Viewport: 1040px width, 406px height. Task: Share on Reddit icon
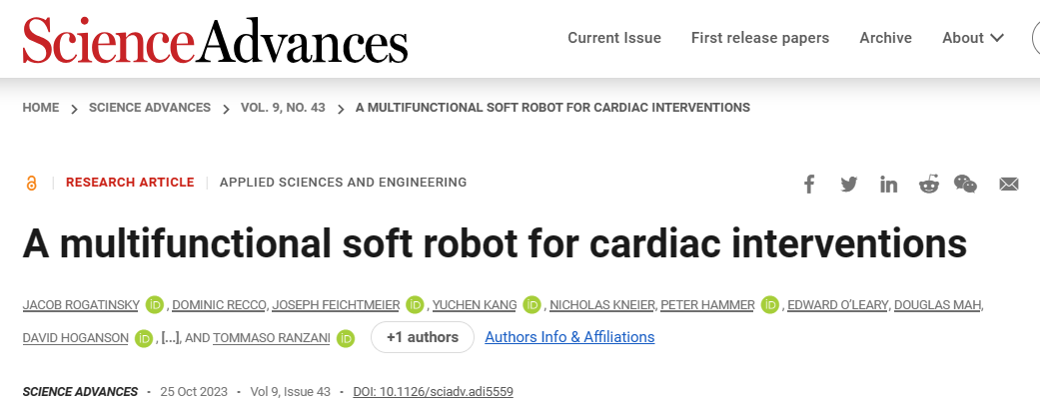pos(928,185)
